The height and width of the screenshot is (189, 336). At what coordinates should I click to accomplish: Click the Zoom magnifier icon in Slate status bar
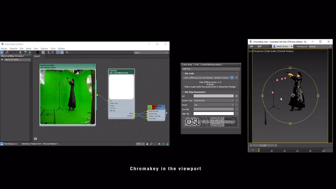click(151, 144)
